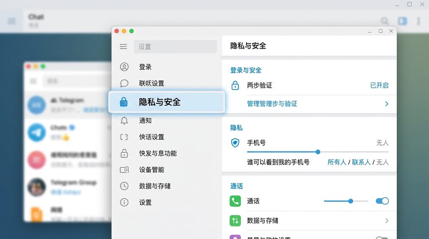
Task: Click the shield icon next to 手机号
Action: coord(235,143)
